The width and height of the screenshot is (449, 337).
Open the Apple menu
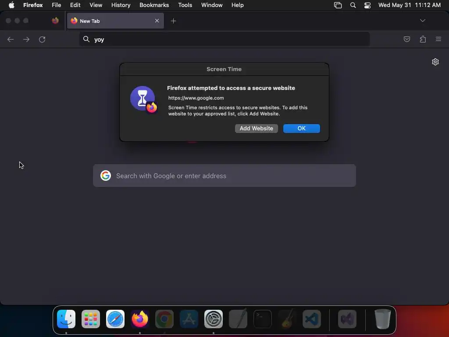[11, 5]
